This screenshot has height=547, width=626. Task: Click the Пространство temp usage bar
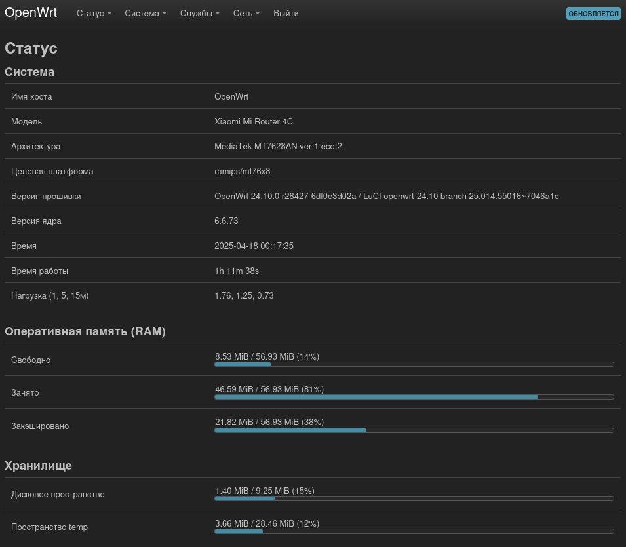click(414, 531)
